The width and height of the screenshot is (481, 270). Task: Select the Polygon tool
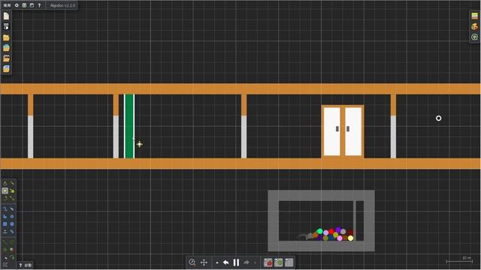[x=5, y=217]
